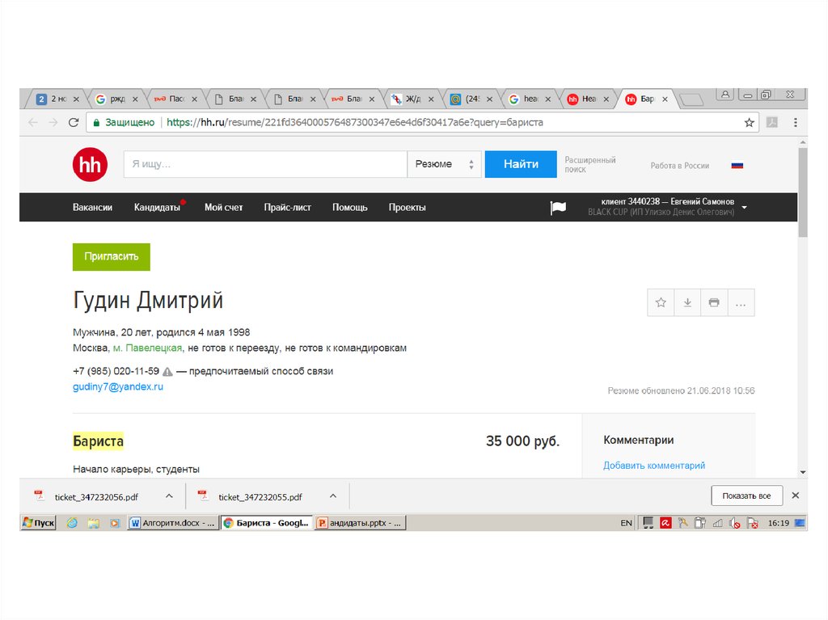Click the green Пригласить button
The width and height of the screenshot is (828, 620).
[112, 256]
